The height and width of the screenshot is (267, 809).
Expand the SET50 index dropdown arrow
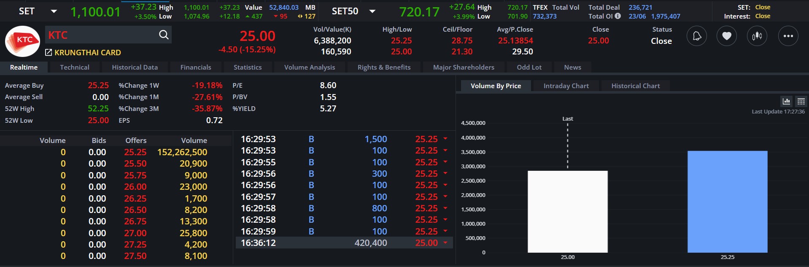[372, 11]
